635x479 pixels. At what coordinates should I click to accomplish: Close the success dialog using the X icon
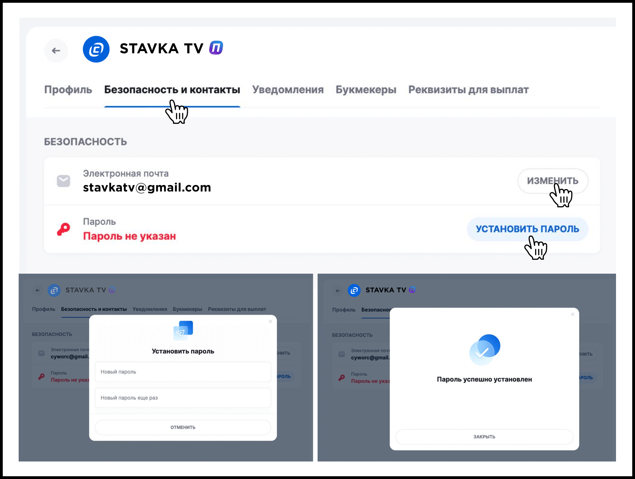pyautogui.click(x=573, y=314)
